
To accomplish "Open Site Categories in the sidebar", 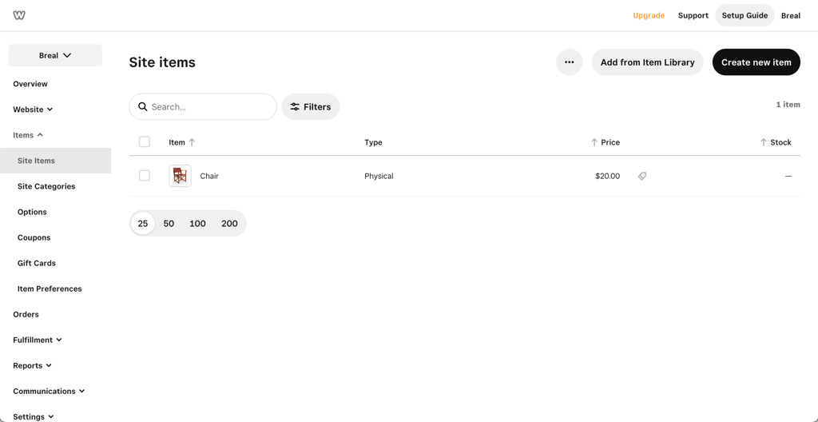I will coord(46,186).
